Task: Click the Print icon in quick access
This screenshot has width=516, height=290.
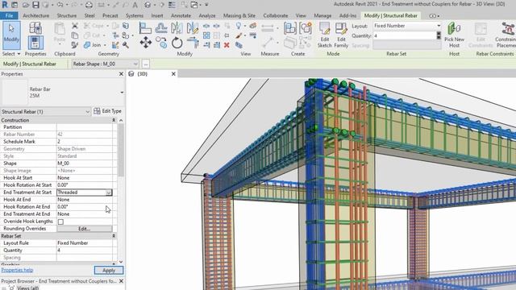Action: pos(89,5)
